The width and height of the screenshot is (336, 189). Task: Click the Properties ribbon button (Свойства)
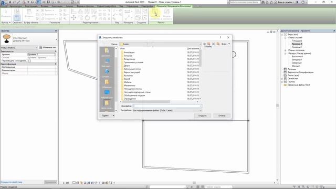coord(17,17)
